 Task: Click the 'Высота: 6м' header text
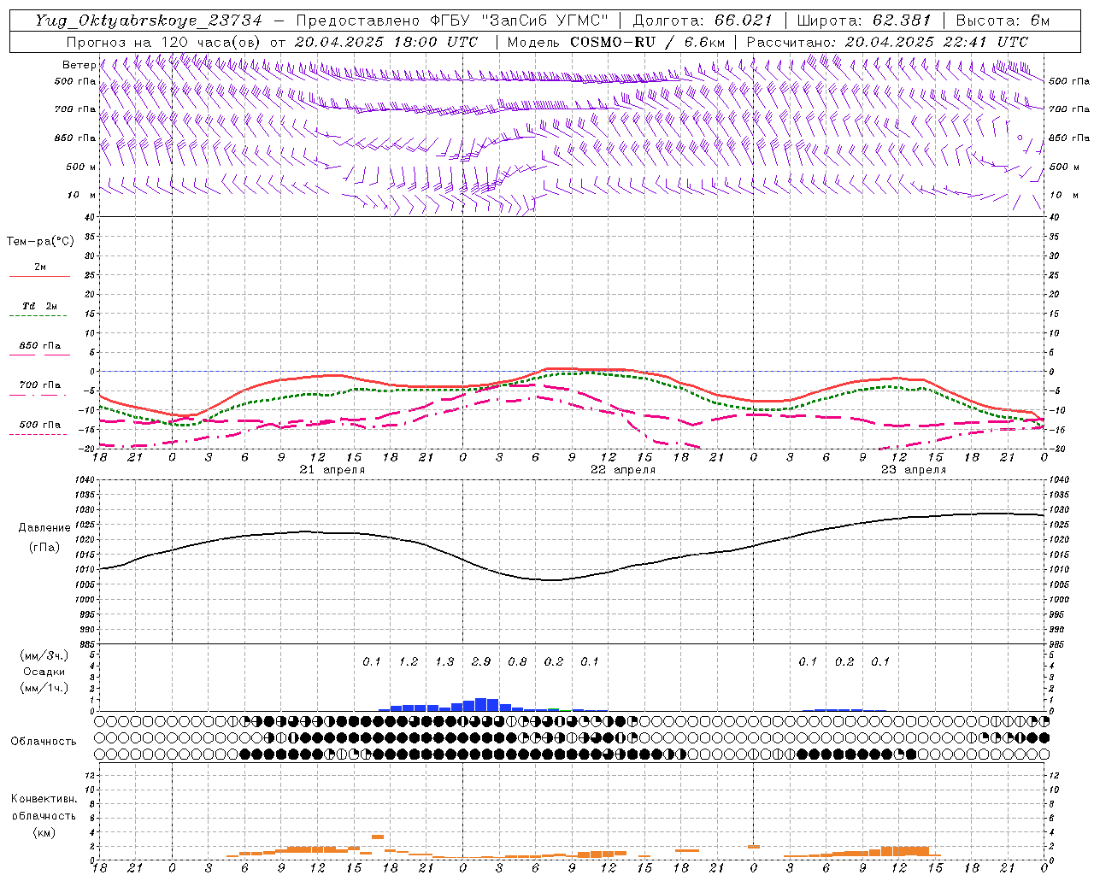pyautogui.click(x=1003, y=21)
